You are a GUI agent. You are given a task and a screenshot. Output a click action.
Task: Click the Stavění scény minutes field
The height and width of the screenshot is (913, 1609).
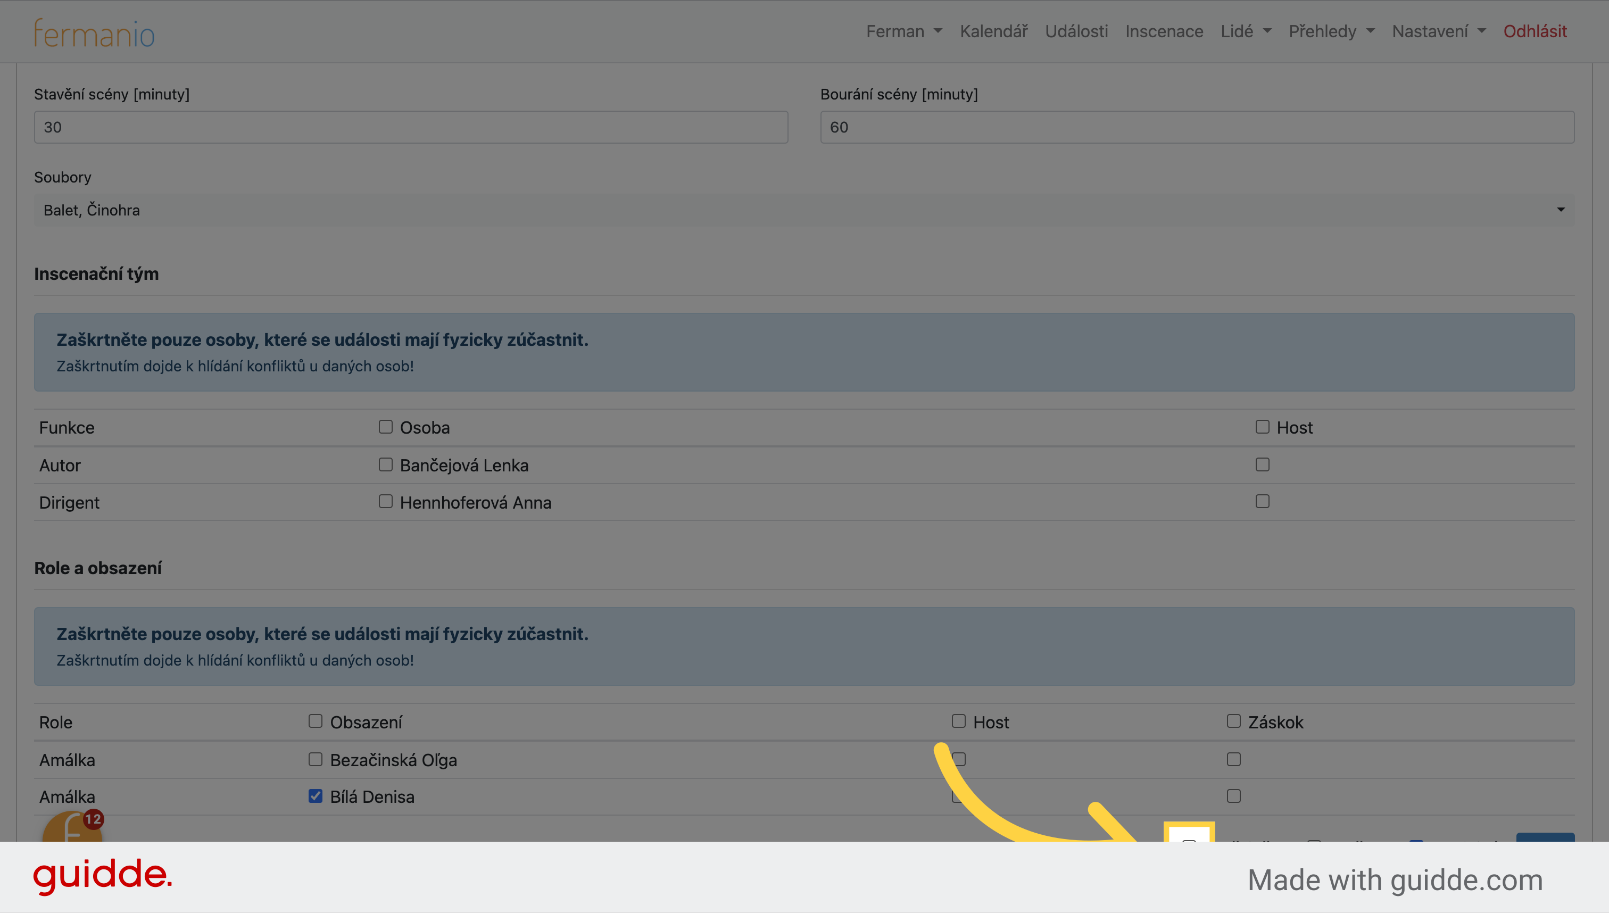(x=411, y=127)
